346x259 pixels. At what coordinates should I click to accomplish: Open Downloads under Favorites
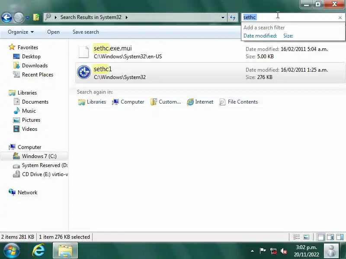coord(35,66)
